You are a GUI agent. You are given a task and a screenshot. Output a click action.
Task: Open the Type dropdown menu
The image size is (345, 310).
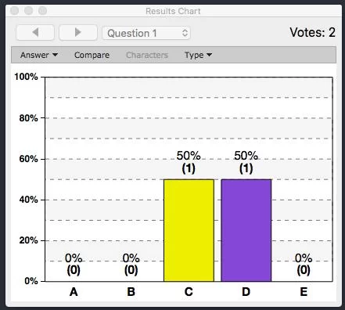(198, 55)
